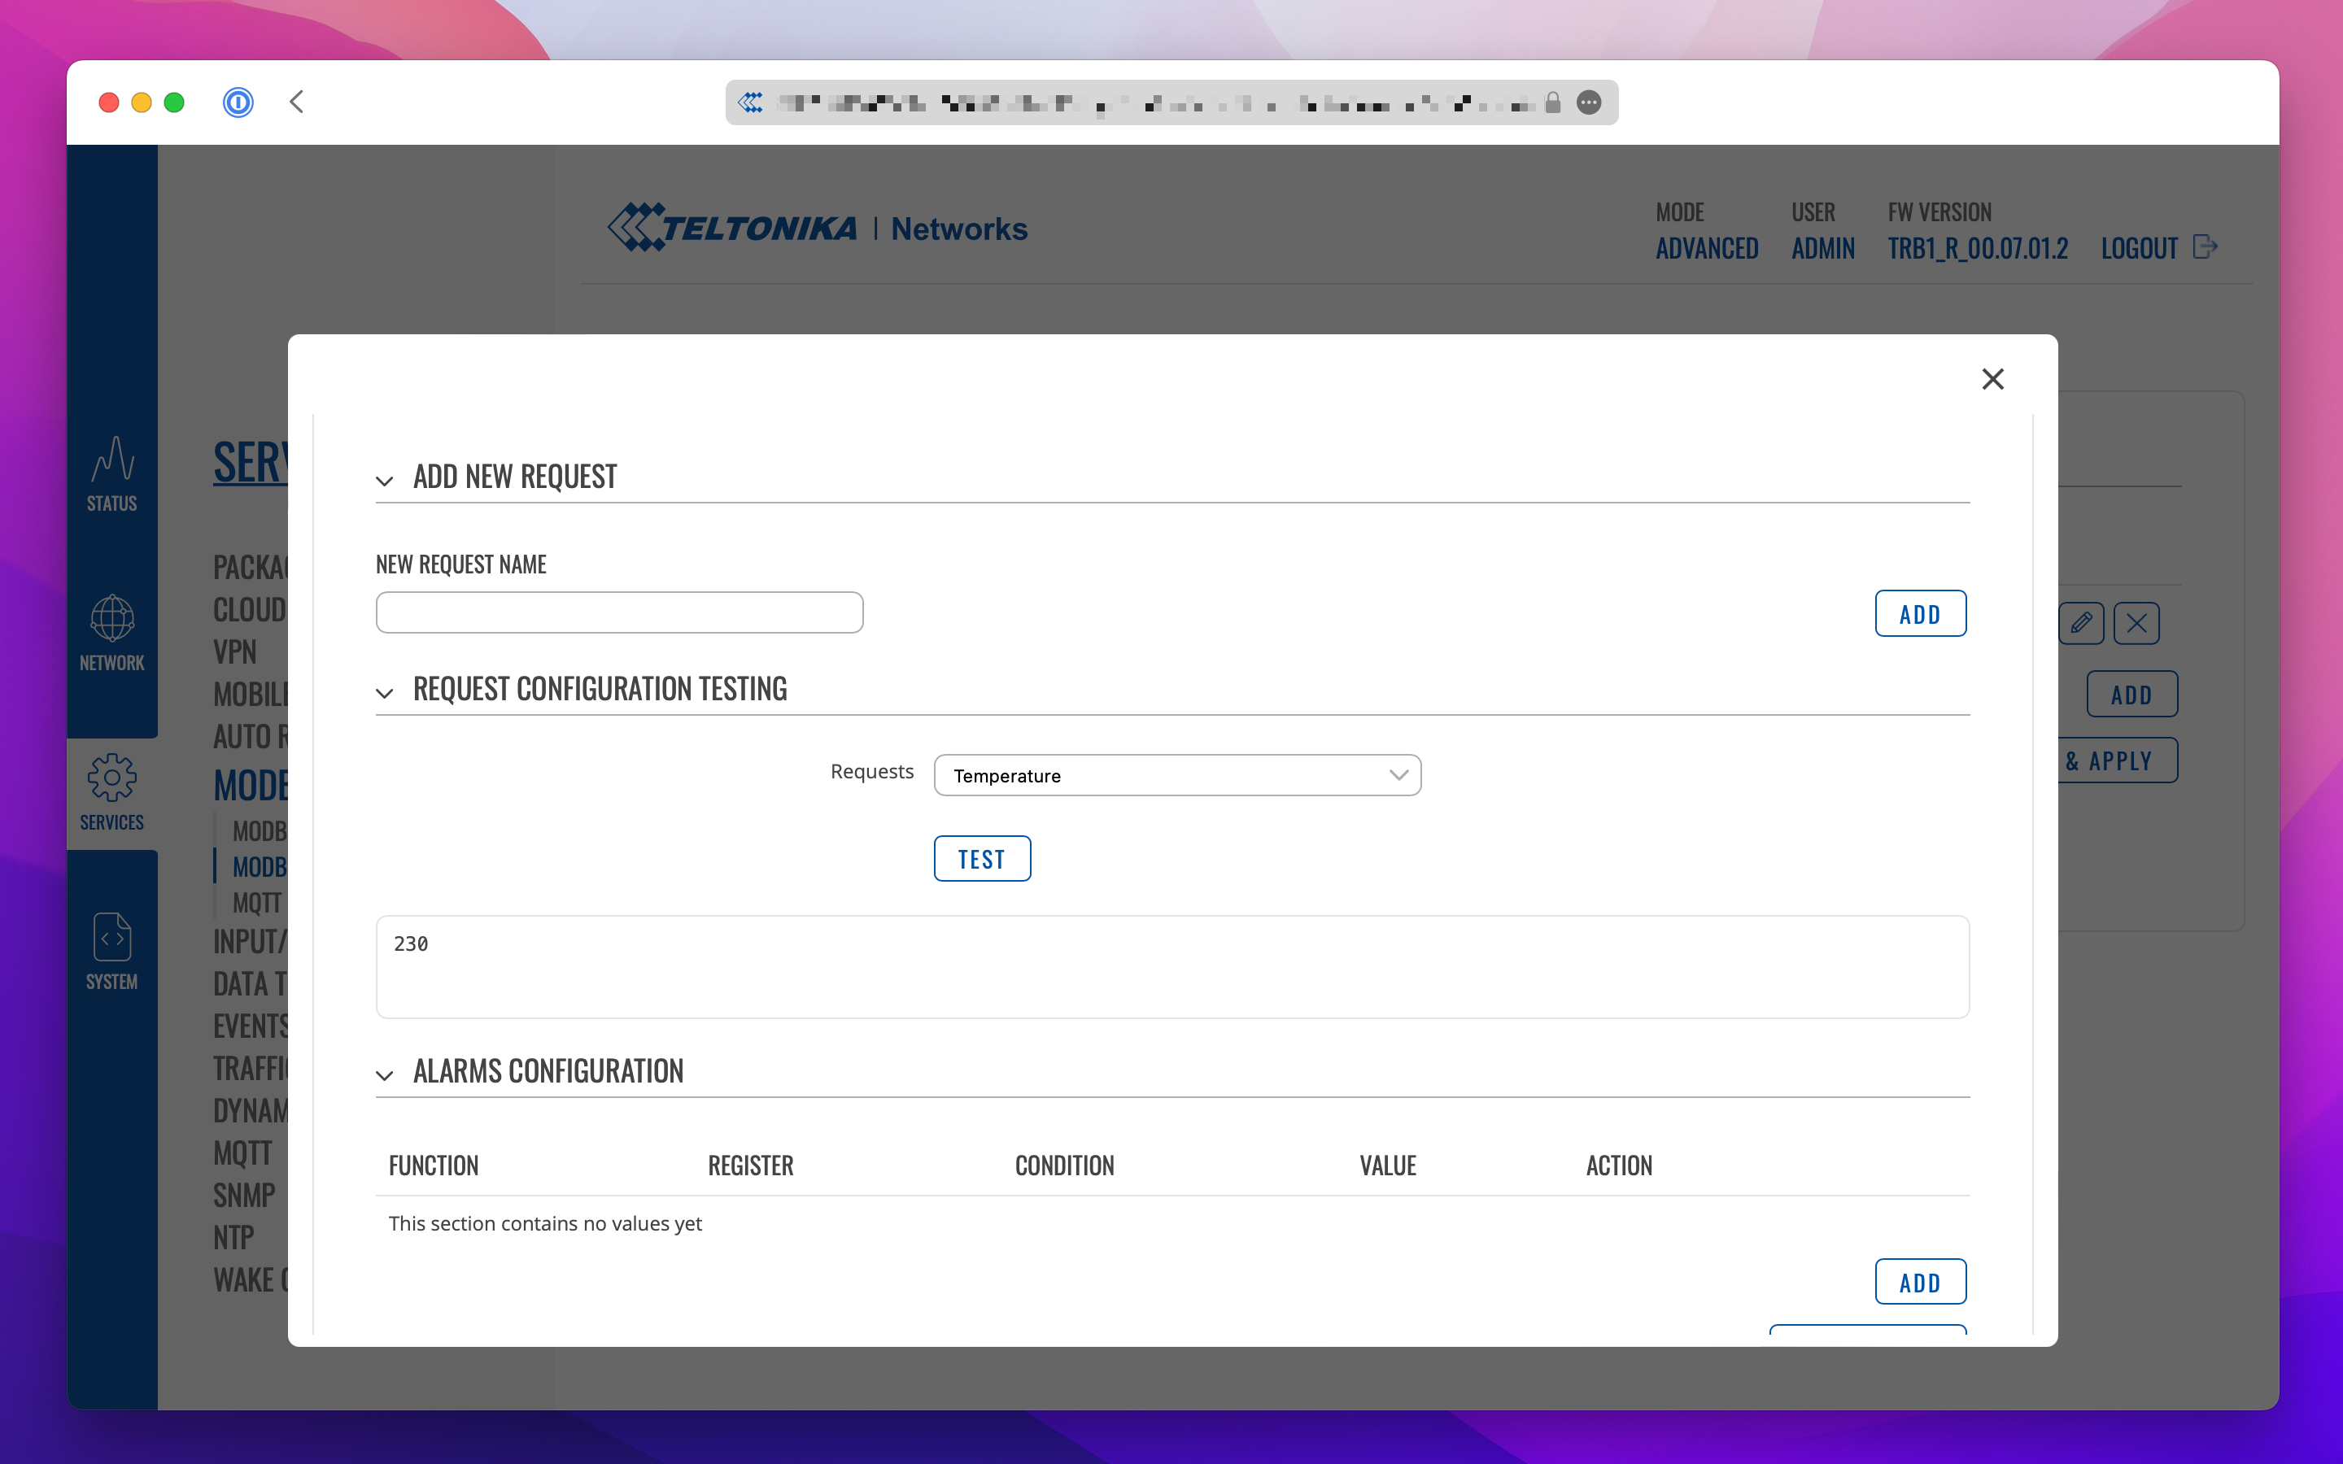
Task: Go back using the browser arrow
Action: [x=297, y=102]
